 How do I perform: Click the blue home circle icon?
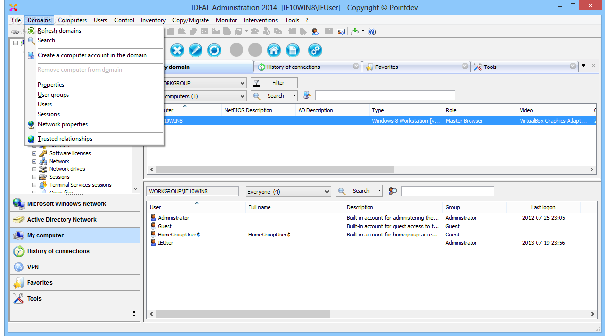coord(274,50)
